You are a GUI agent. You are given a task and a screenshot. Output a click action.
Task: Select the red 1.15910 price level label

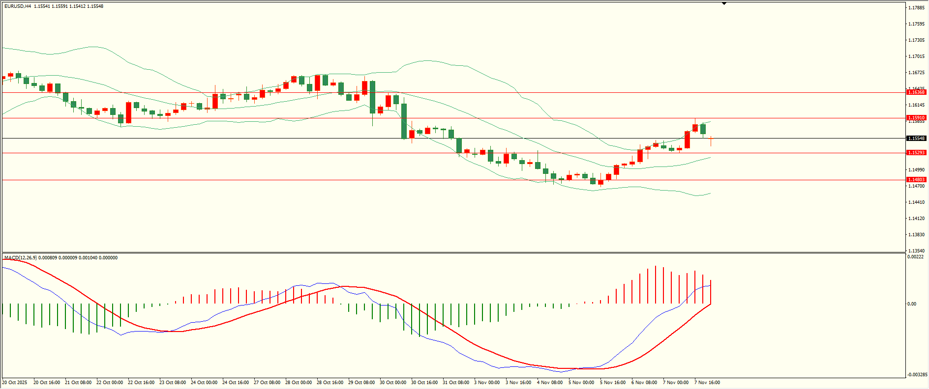click(x=916, y=118)
